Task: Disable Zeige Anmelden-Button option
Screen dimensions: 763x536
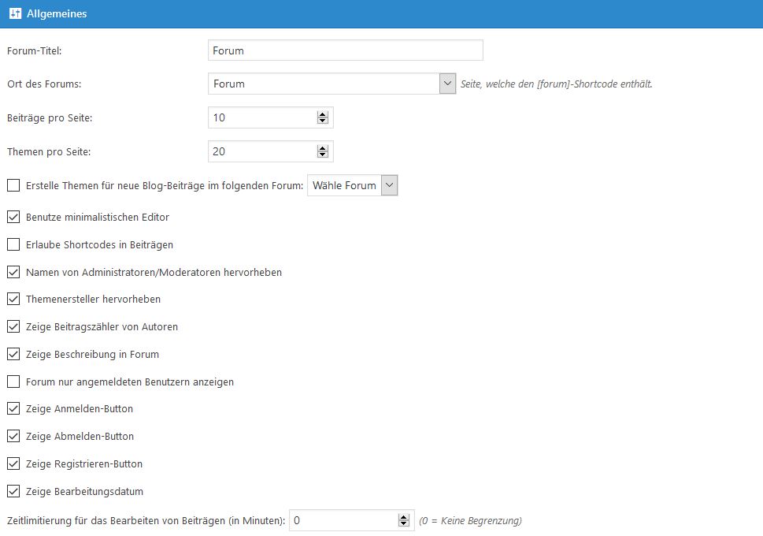Action: [x=13, y=409]
